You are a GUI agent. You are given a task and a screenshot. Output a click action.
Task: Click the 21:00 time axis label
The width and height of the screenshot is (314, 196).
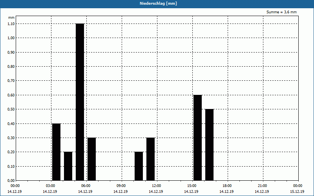click(262, 186)
